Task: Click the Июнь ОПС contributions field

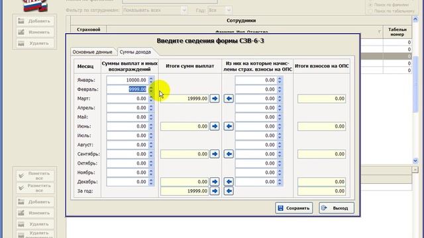Action: [256, 126]
